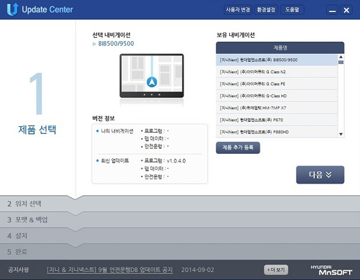Click the product list scroll-up arrow
The width and height of the screenshot is (360, 280).
coord(341,57)
